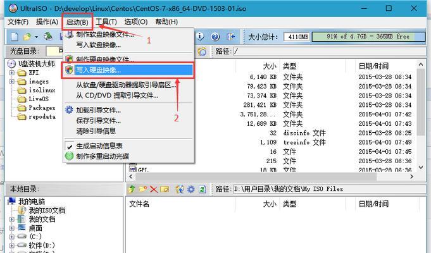The width and height of the screenshot is (431, 253).
Task: Expand the (C:) drive tree node
Action: (x=12, y=237)
